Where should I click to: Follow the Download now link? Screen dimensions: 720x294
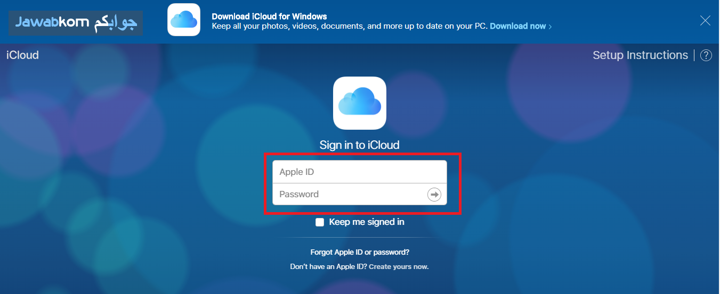[518, 26]
